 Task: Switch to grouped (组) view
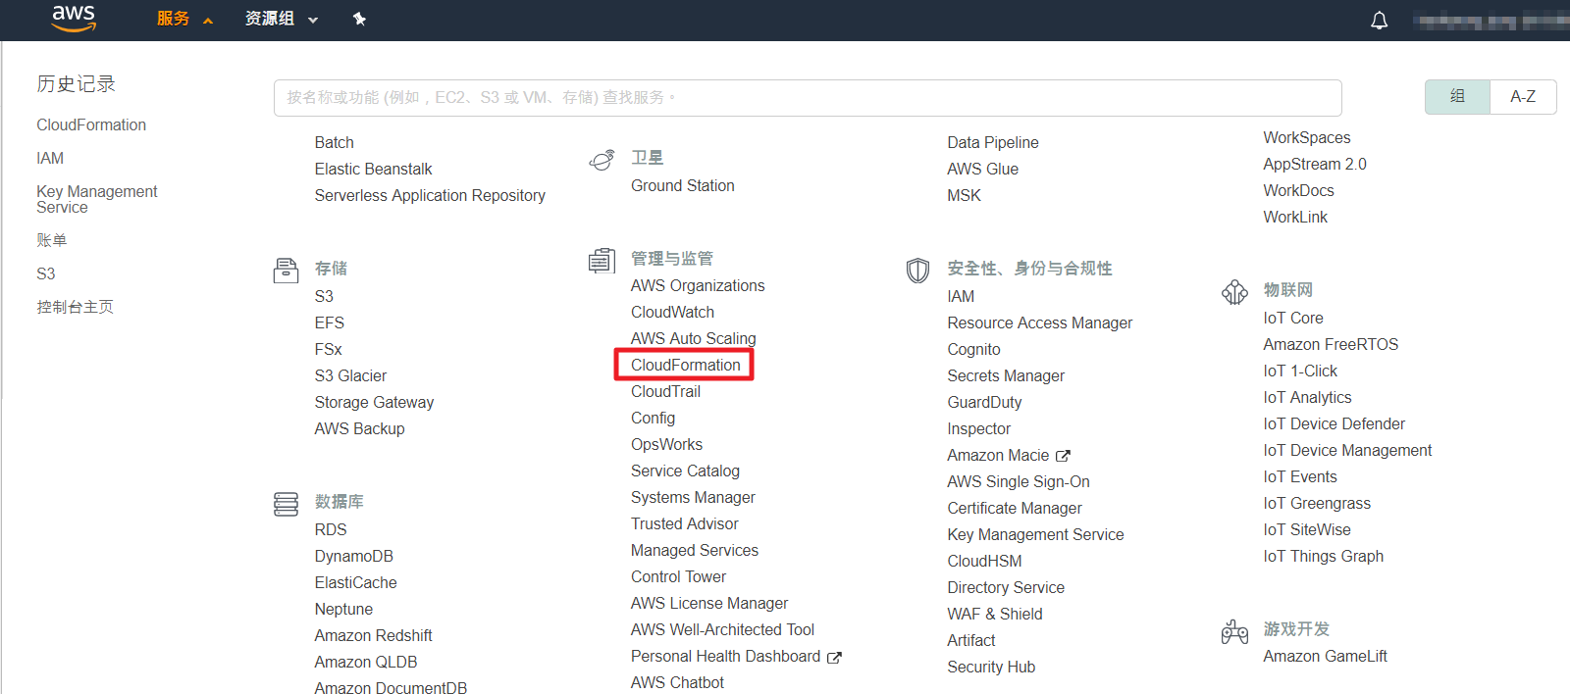tap(1457, 96)
